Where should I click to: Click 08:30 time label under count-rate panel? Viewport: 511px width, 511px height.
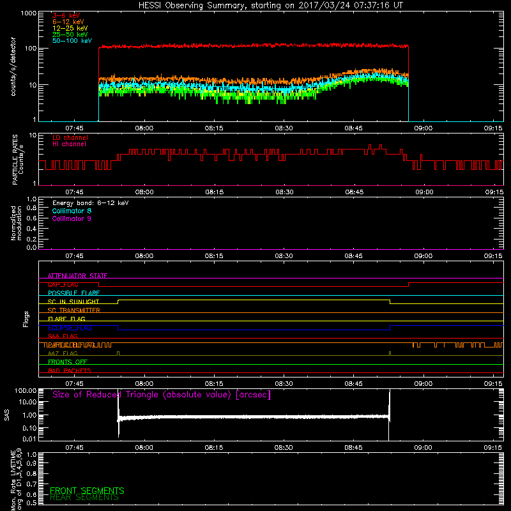click(284, 128)
